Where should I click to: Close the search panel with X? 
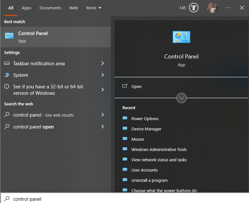tap(242, 8)
